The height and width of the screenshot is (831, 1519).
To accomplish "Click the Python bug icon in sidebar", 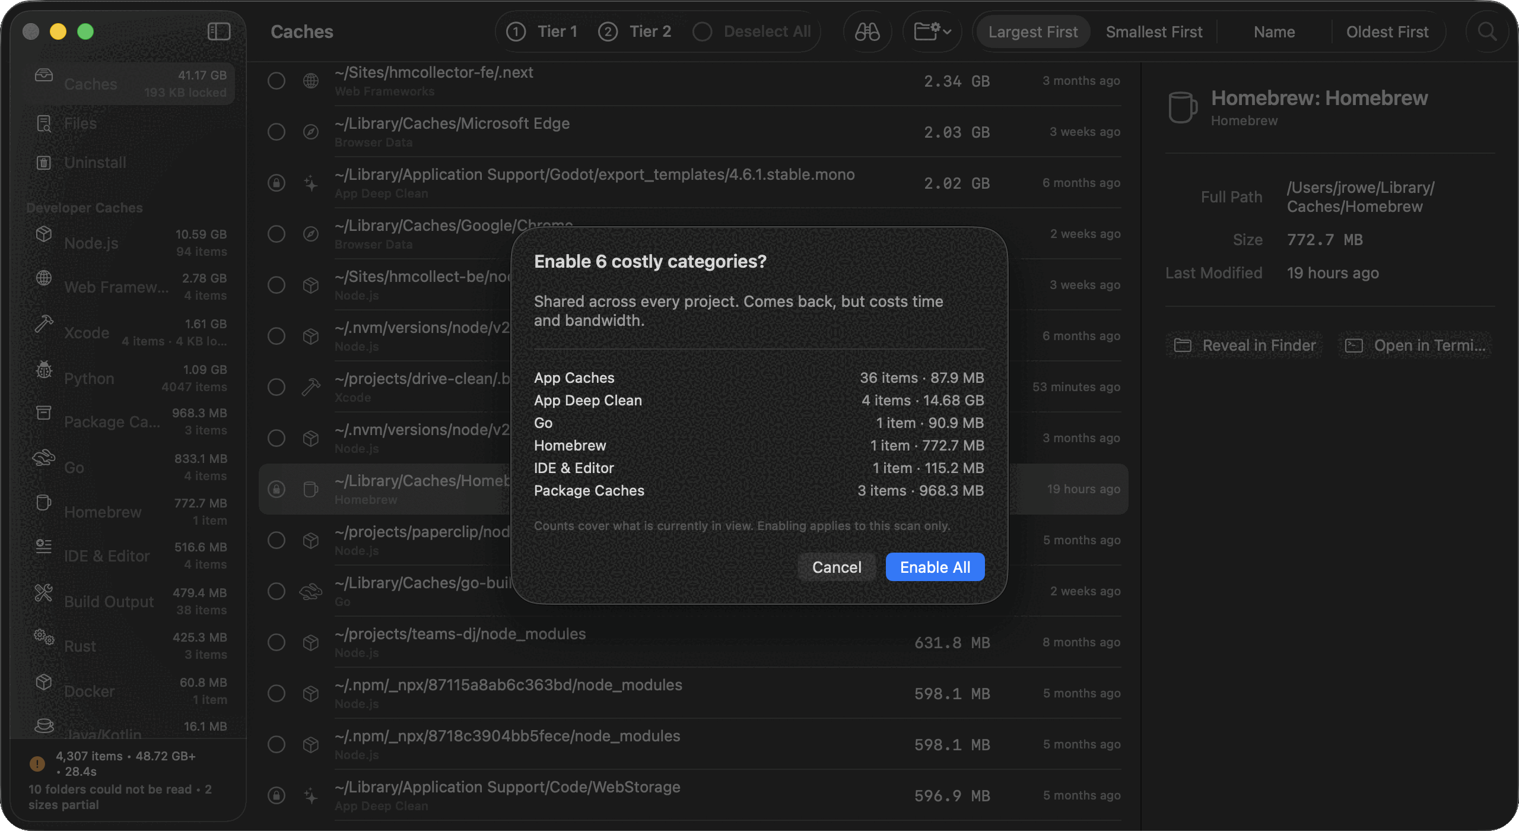I will coord(44,369).
